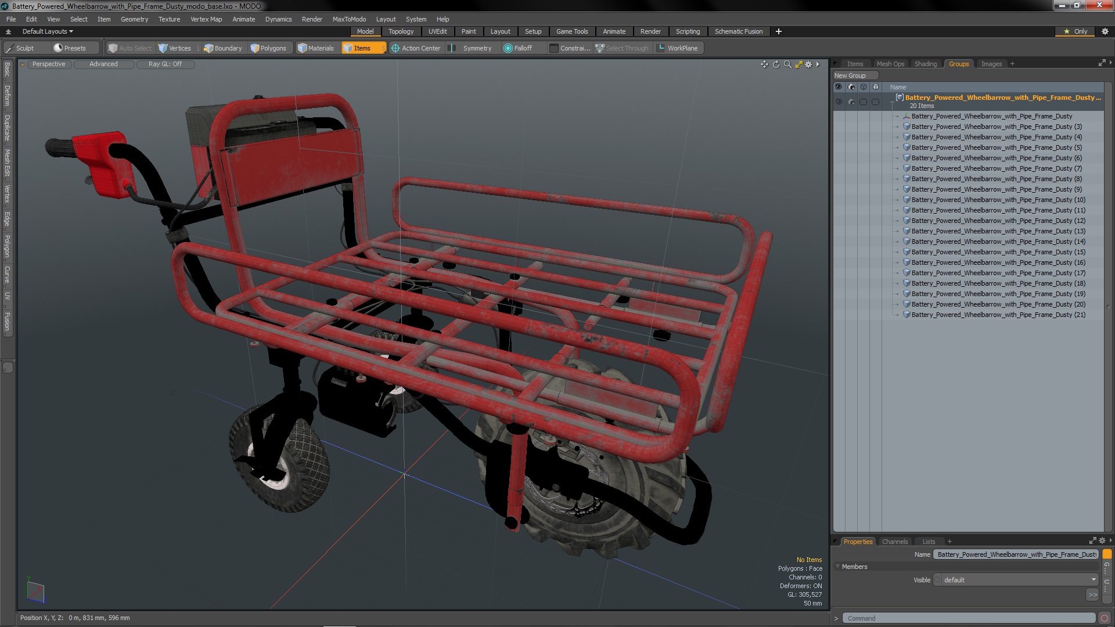Toggle the Only star option
The width and height of the screenshot is (1115, 627).
(x=1075, y=31)
